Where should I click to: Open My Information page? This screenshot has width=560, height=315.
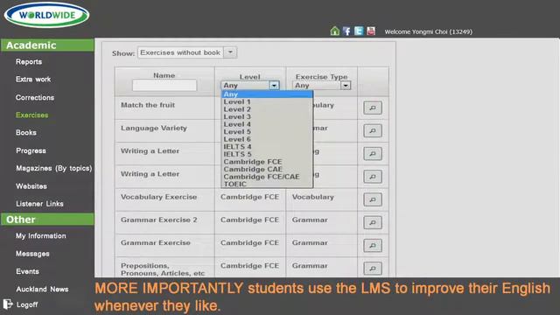41,235
